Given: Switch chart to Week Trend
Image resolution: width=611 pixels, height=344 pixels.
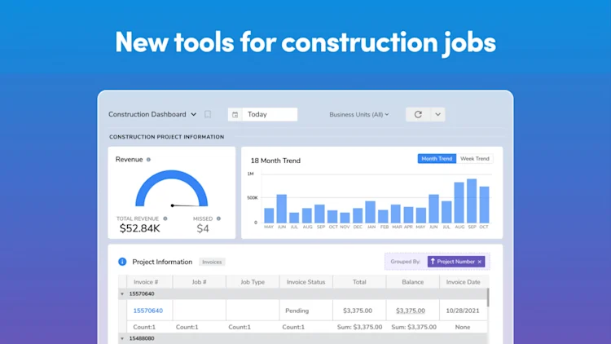Looking at the screenshot, I should (475, 159).
